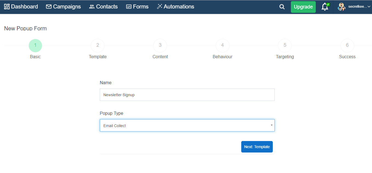This screenshot has width=372, height=173.
Task: Open step 5 Targeting
Action: (285, 46)
